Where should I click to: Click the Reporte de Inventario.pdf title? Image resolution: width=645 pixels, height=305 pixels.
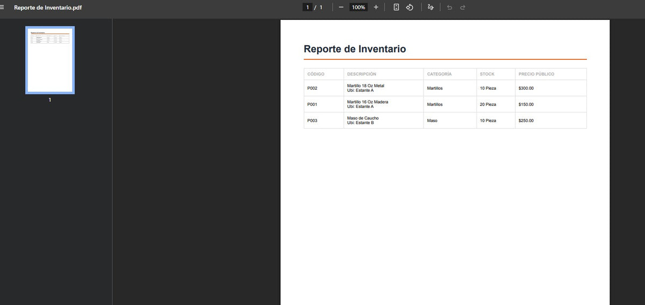pyautogui.click(x=48, y=8)
